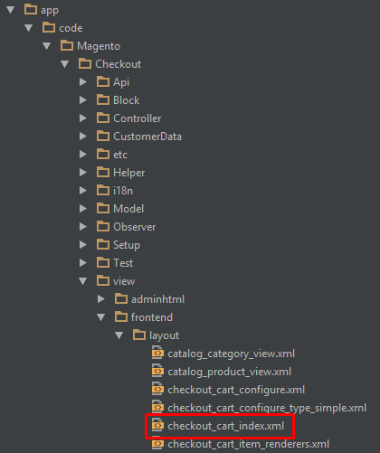This screenshot has width=380, height=453.
Task: Select the checkout_cart_configure_type_simple.xml file name
Action: pos(267,408)
